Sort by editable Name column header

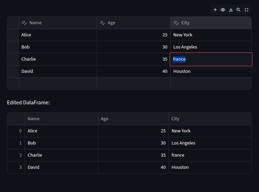point(58,23)
